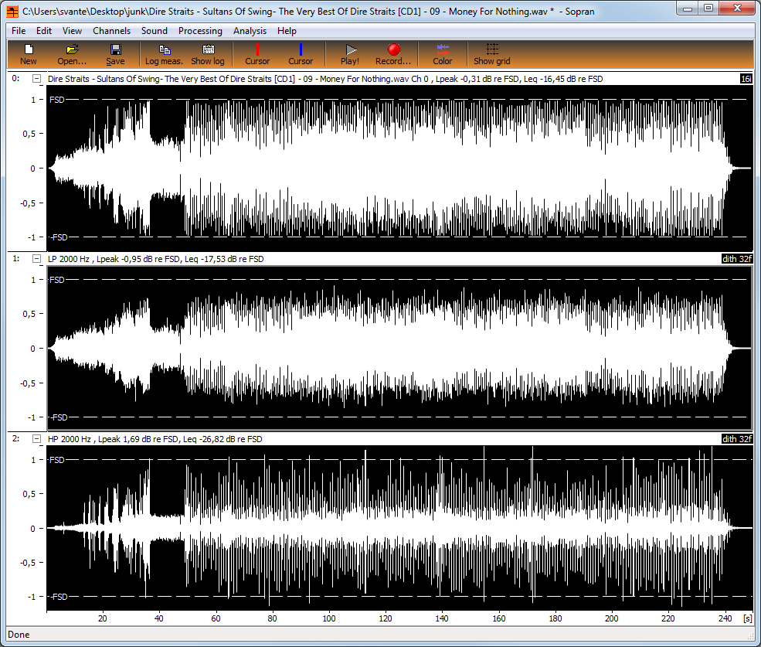761x647 pixels.
Task: Click the 16i bit-depth badge on channel 0
Action: pos(746,79)
